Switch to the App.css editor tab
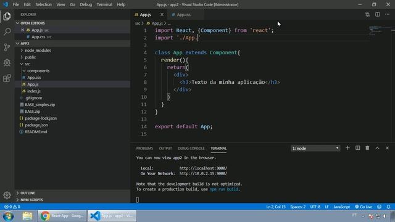 point(185,15)
